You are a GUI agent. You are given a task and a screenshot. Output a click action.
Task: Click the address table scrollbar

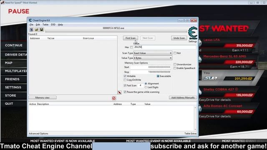pyautogui.click(x=195, y=118)
